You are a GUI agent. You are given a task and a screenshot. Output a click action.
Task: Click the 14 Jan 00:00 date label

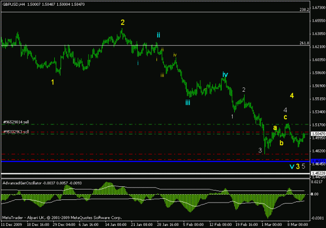click(x=116, y=224)
